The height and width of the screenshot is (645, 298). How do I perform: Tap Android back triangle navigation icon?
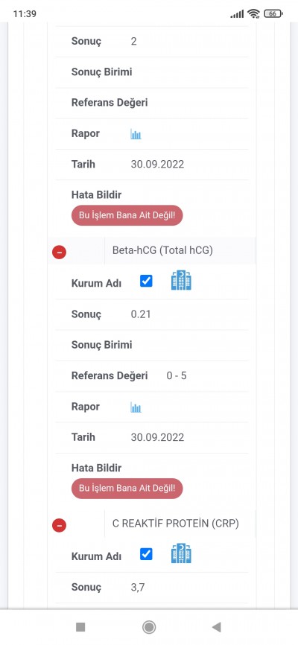[x=217, y=627]
